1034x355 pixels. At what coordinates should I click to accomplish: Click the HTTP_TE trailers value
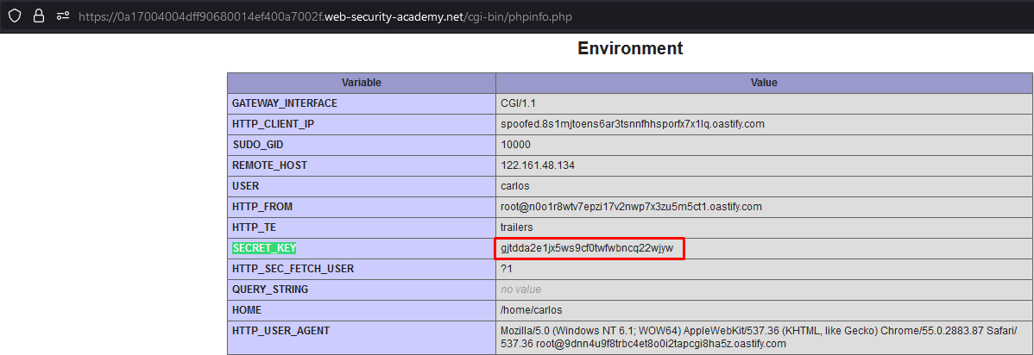tap(516, 227)
